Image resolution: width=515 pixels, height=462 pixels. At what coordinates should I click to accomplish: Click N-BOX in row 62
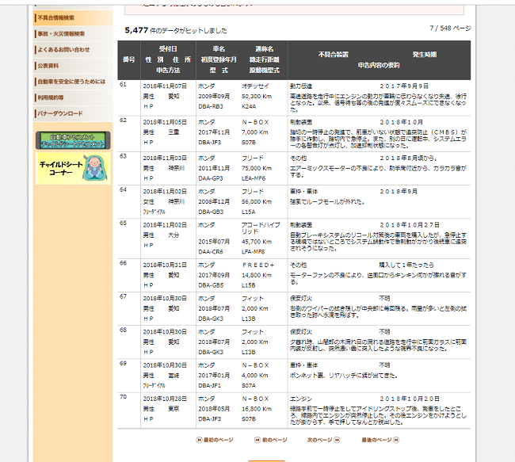(256, 122)
